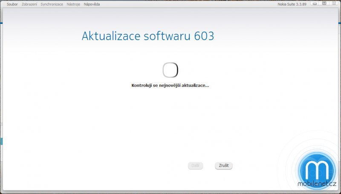Click the loading spinner icon
Viewport: 341px width, 194px height.
(x=170, y=70)
